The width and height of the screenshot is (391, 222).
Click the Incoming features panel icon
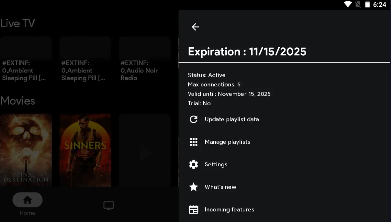click(x=194, y=209)
